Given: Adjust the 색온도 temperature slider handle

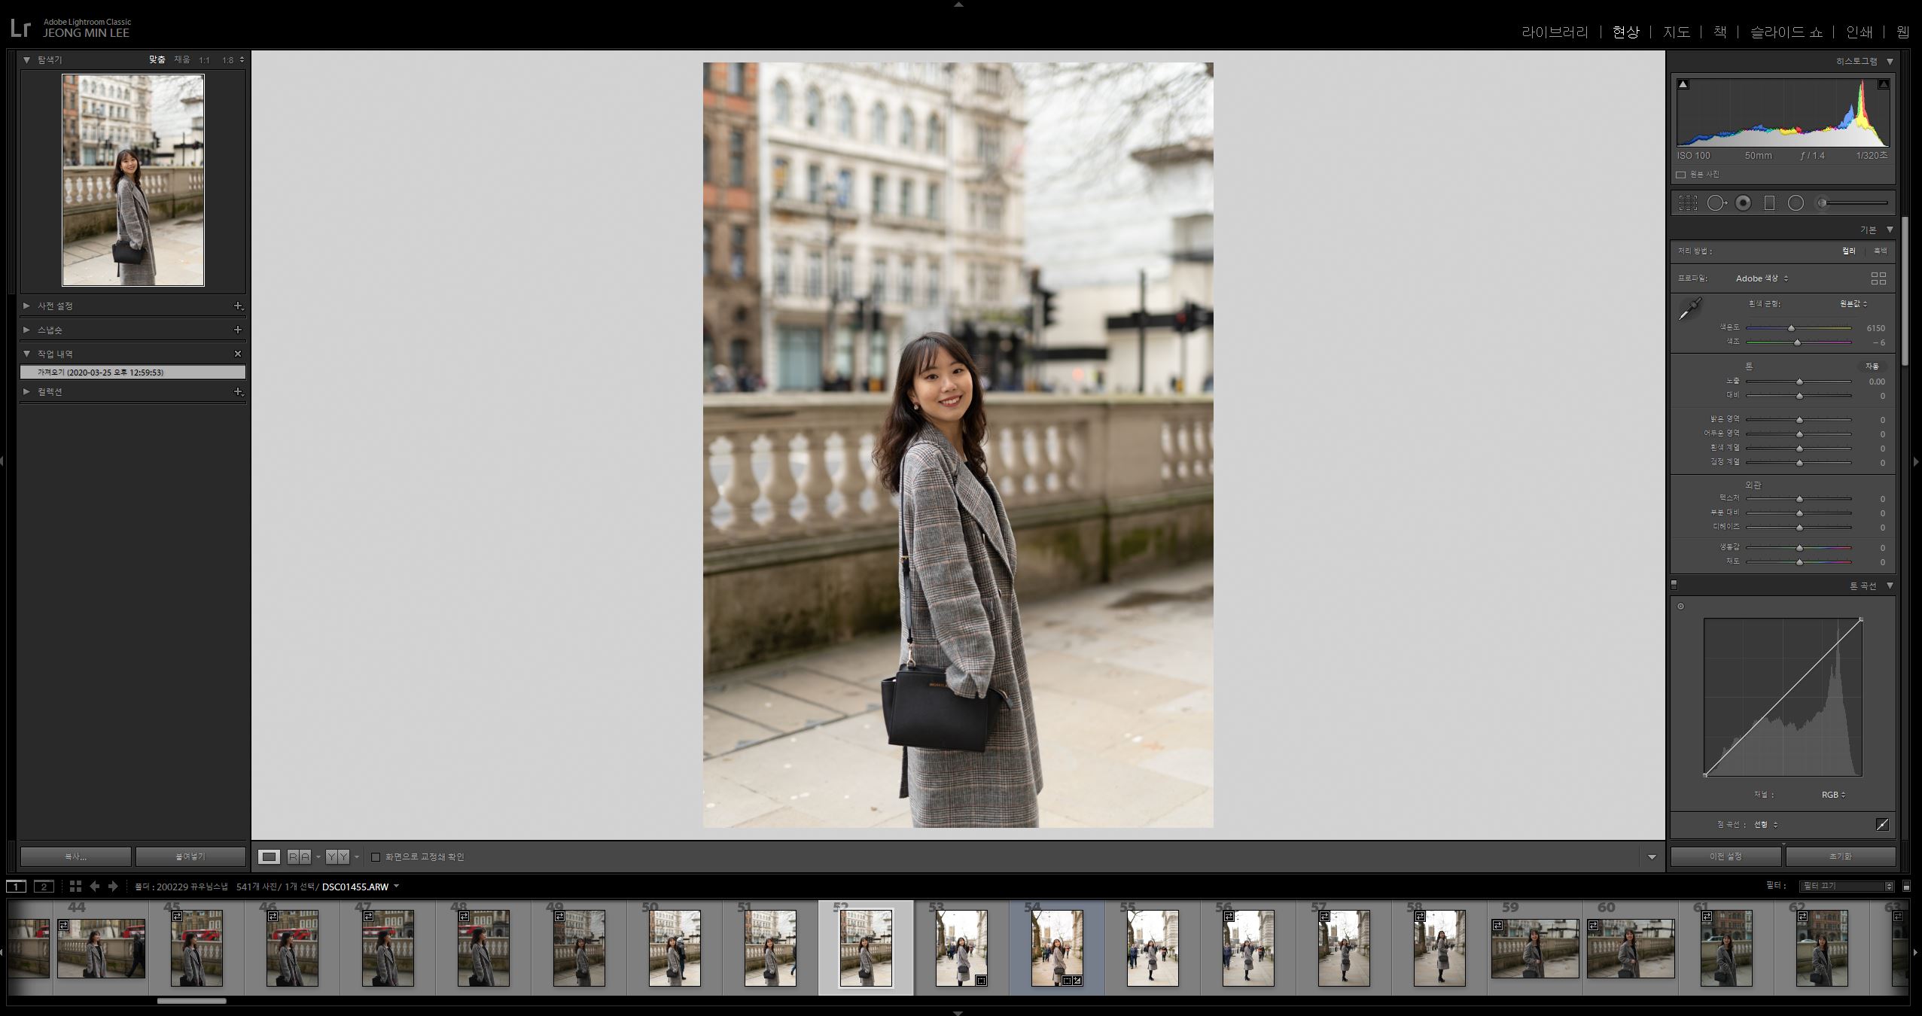Looking at the screenshot, I should pos(1791,328).
